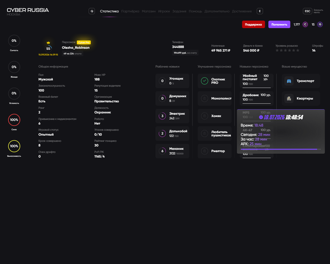This screenshot has height=264, width=330.
Task: Select the Монополист upgrade card
Action: pyautogui.click(x=214, y=98)
